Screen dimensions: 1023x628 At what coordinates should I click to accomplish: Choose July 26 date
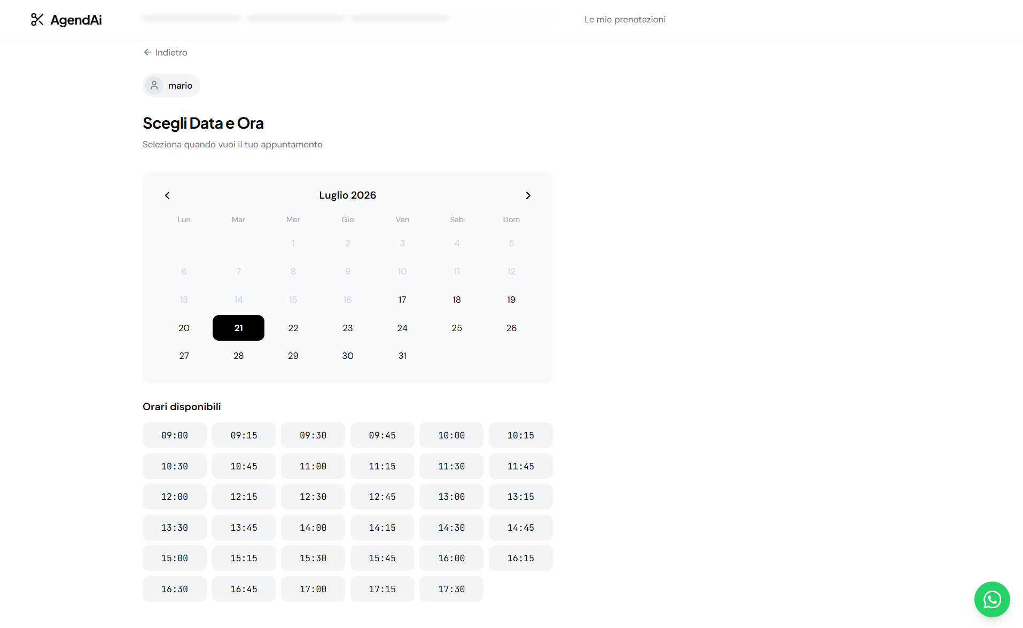coord(511,328)
